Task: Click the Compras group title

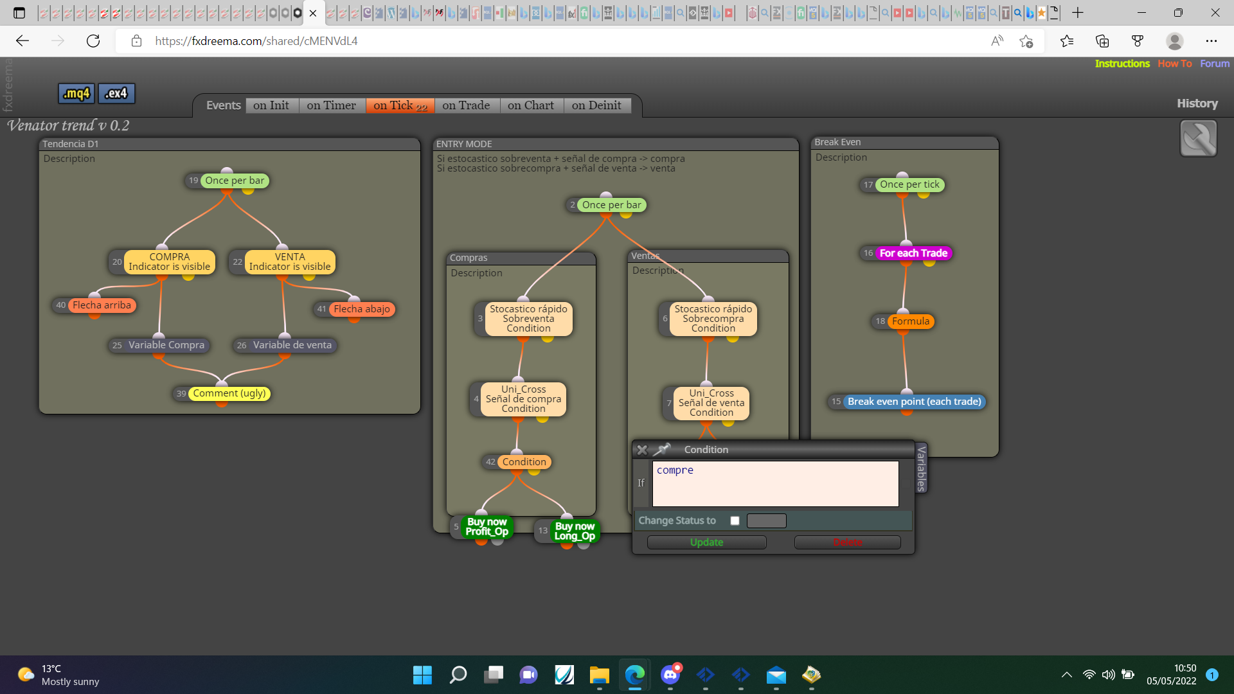Action: coord(469,258)
